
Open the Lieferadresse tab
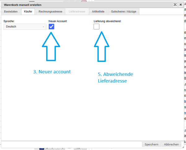pyautogui.click(x=77, y=12)
